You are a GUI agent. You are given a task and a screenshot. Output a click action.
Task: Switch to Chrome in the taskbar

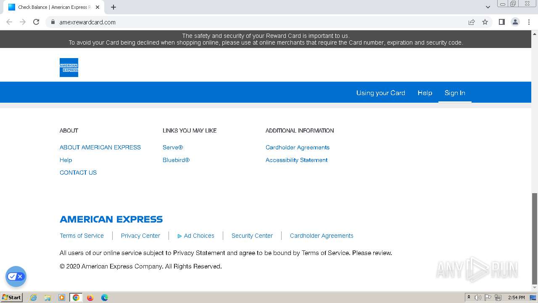76,298
